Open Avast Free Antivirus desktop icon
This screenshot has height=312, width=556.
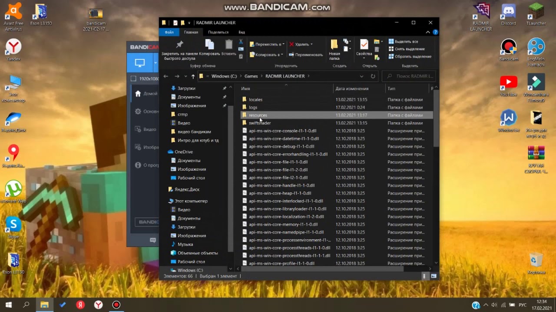pos(14,17)
